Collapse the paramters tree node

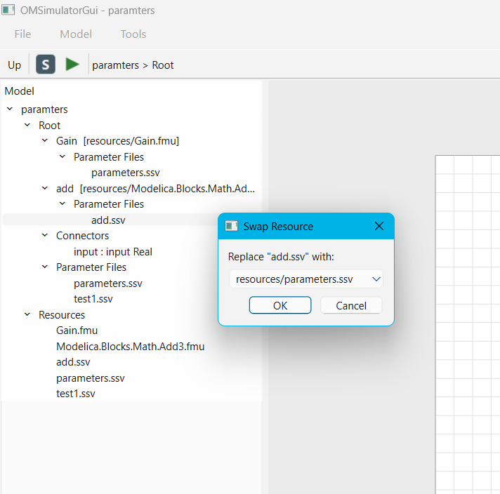[10, 109]
